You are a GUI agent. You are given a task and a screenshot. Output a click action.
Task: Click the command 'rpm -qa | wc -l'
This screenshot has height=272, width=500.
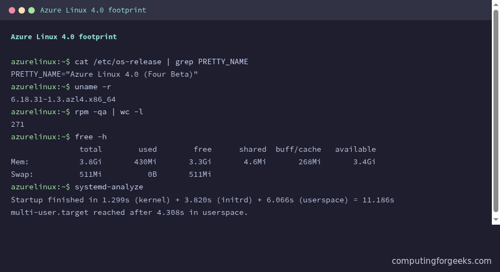[109, 112]
